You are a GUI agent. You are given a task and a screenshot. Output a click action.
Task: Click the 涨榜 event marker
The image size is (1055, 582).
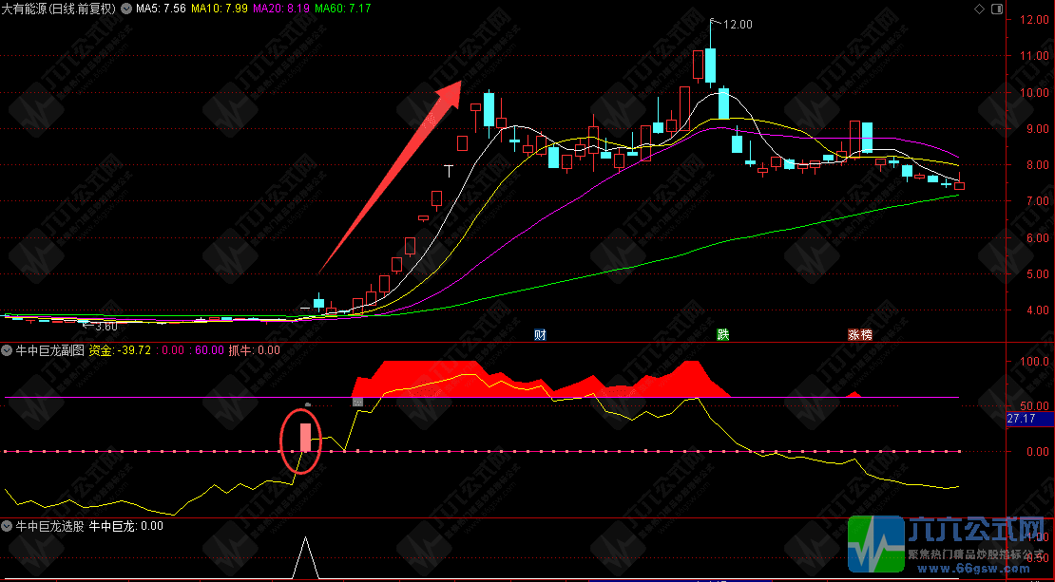(x=860, y=335)
